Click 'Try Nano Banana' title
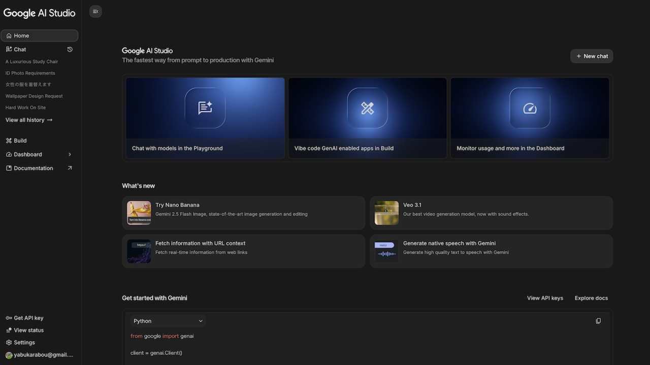The width and height of the screenshot is (650, 365). (177, 205)
